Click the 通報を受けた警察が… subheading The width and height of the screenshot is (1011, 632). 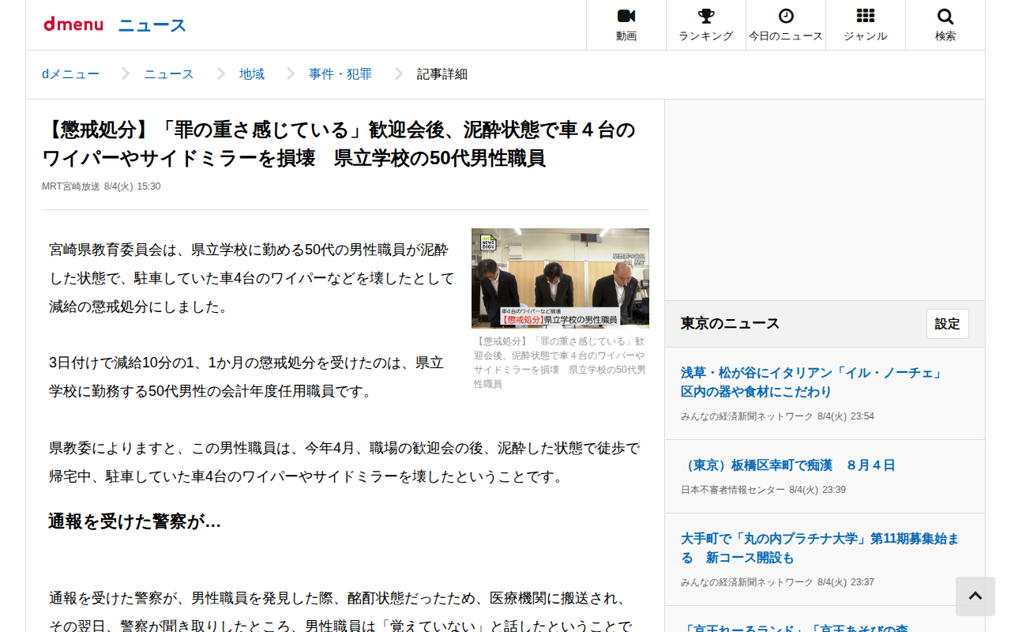pyautogui.click(x=135, y=521)
